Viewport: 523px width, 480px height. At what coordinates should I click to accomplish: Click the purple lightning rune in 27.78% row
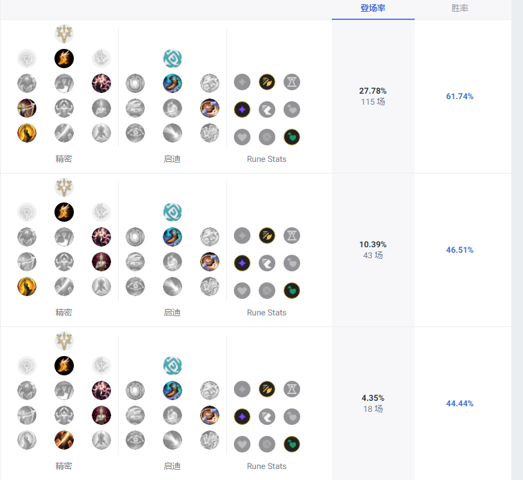click(x=101, y=83)
